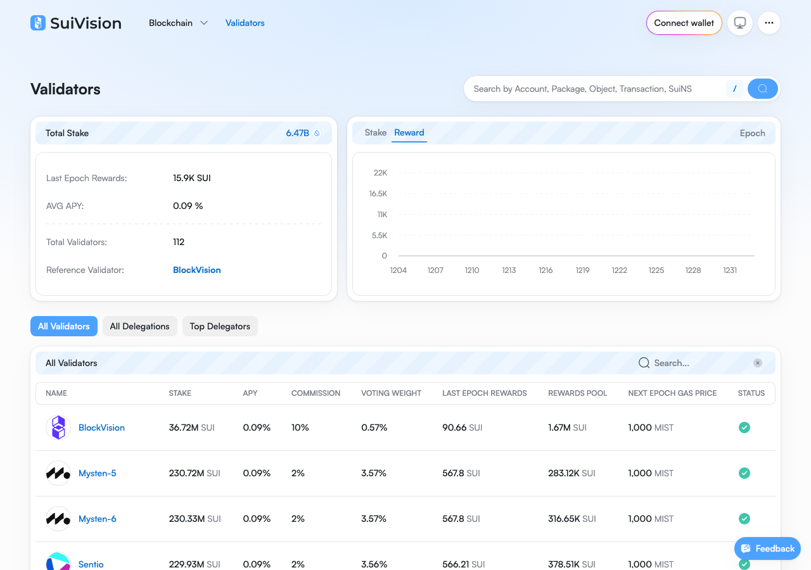This screenshot has height=570, width=811.
Task: Clear the validators search with x icon
Action: 758,363
